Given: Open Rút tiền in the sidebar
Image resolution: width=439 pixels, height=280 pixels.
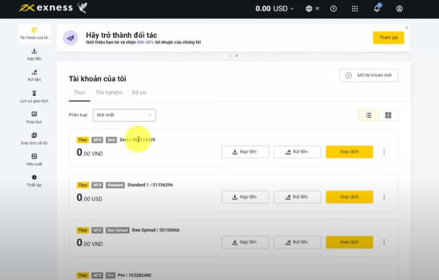Looking at the screenshot, I should click(x=34, y=76).
